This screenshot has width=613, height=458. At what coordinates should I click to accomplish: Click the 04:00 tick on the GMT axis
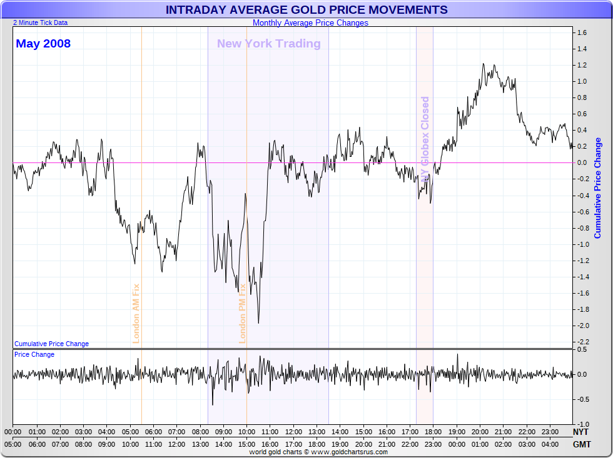tap(550, 444)
